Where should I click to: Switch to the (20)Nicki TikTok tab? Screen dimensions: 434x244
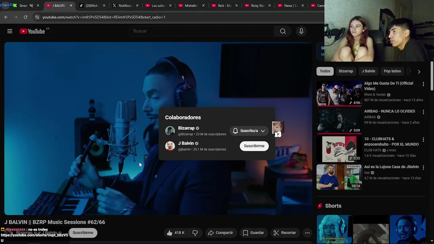pyautogui.click(x=92, y=5)
